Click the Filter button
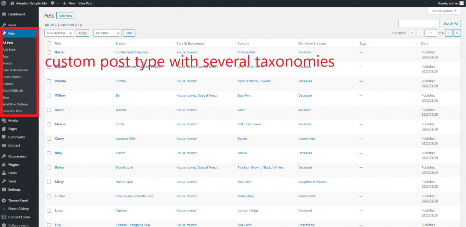The image size is (466, 227). (x=129, y=33)
